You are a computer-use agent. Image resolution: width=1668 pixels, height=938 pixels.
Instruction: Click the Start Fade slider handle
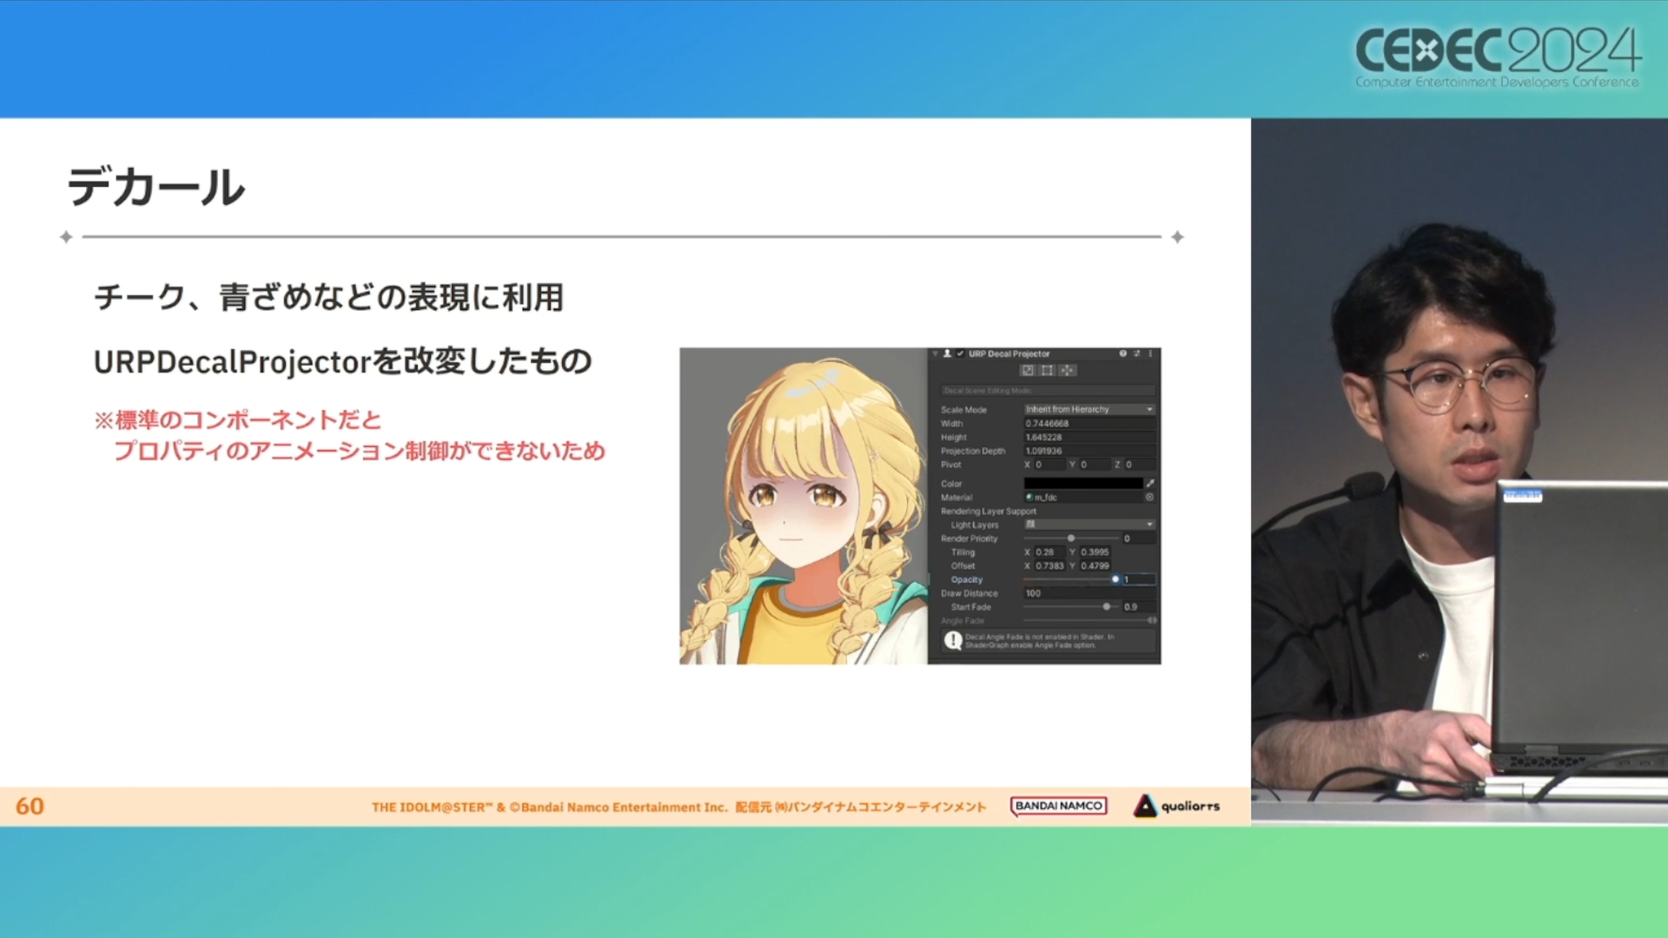point(1107,607)
